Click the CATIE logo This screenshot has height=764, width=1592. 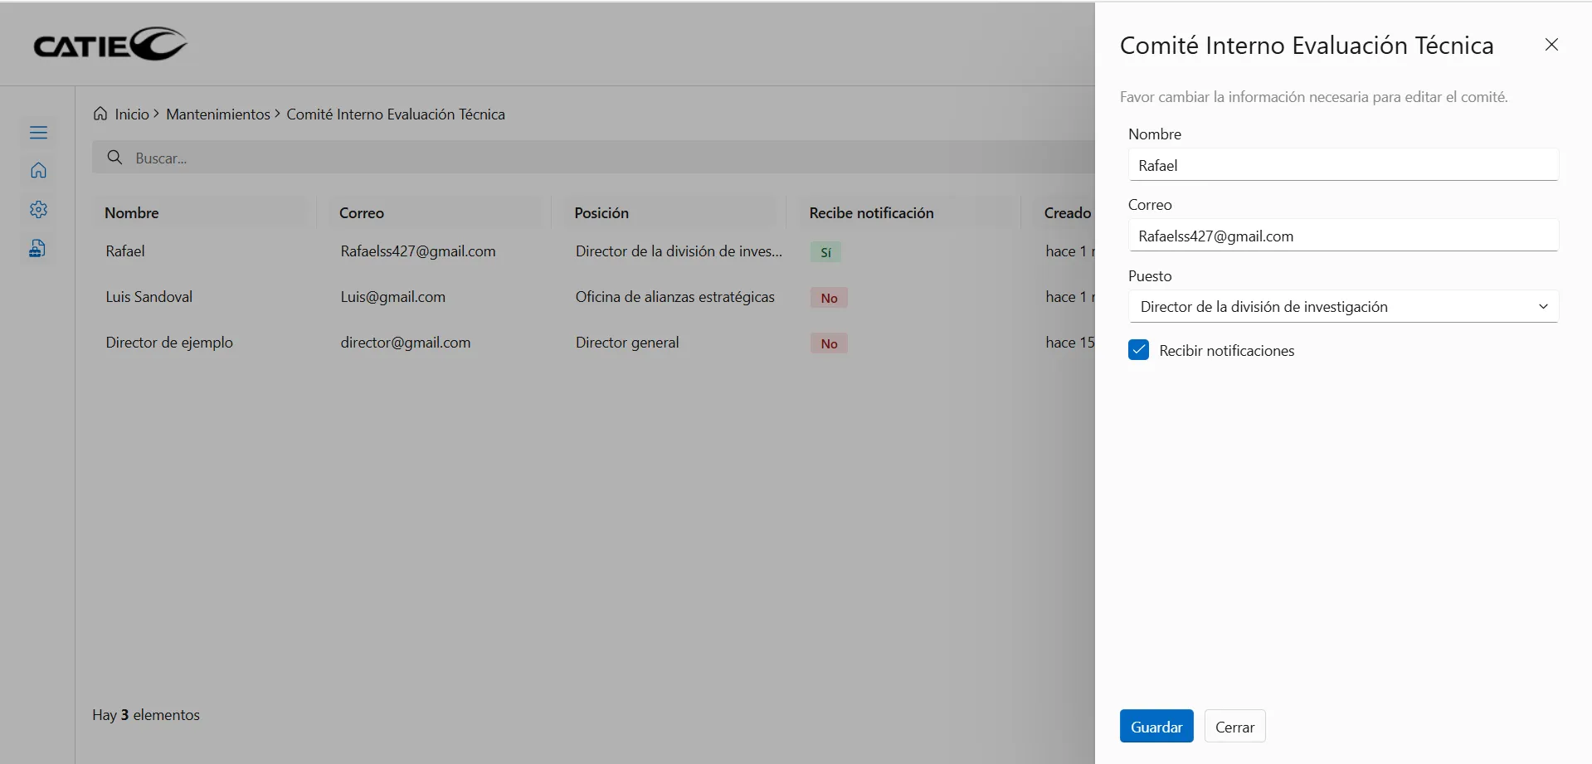tap(110, 45)
